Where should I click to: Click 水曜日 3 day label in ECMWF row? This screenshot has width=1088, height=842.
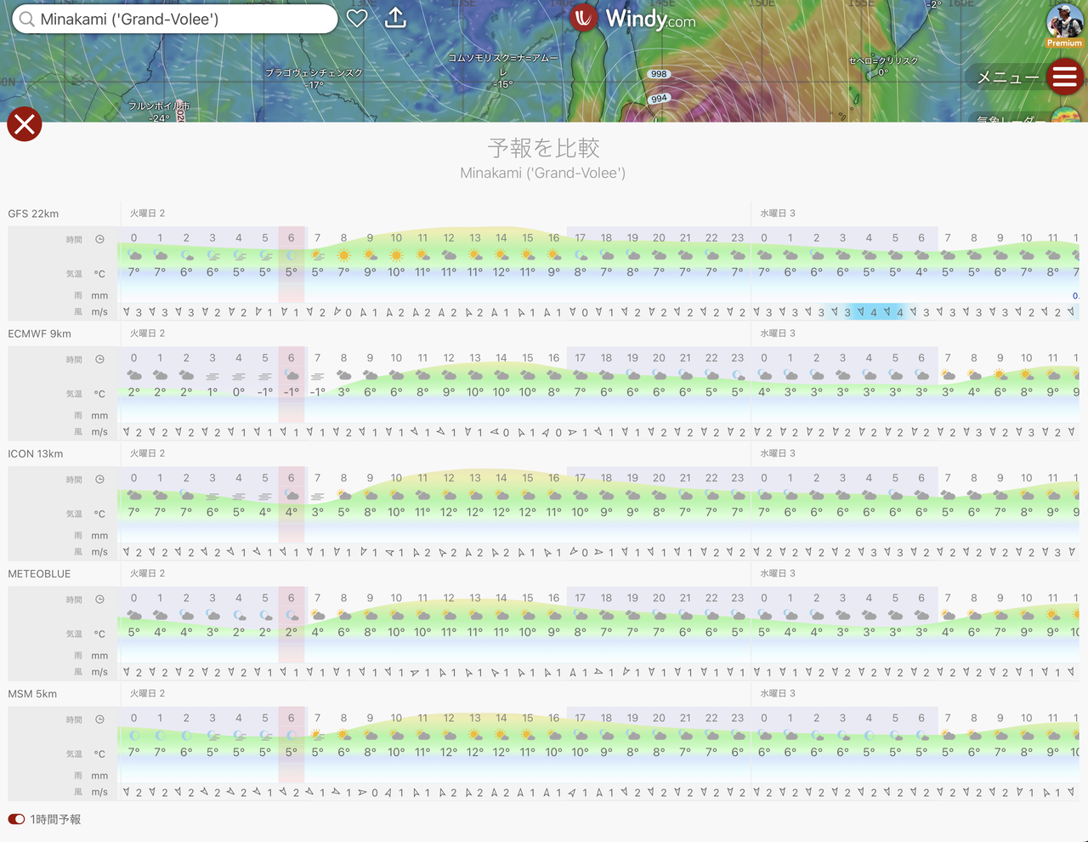click(778, 333)
